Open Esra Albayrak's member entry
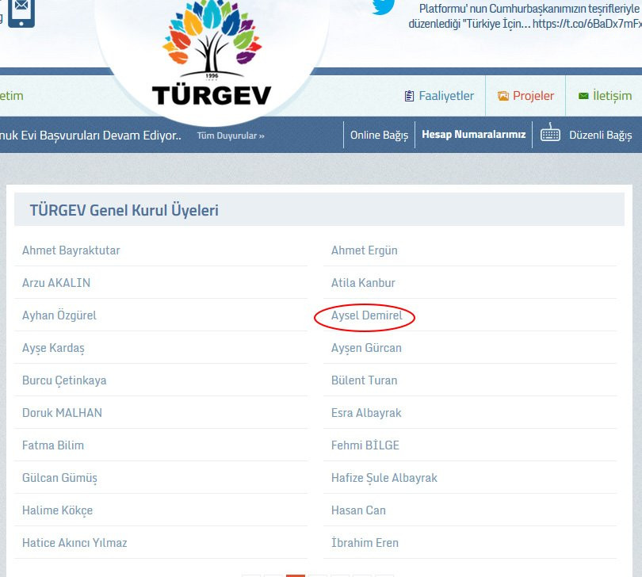 pos(366,412)
